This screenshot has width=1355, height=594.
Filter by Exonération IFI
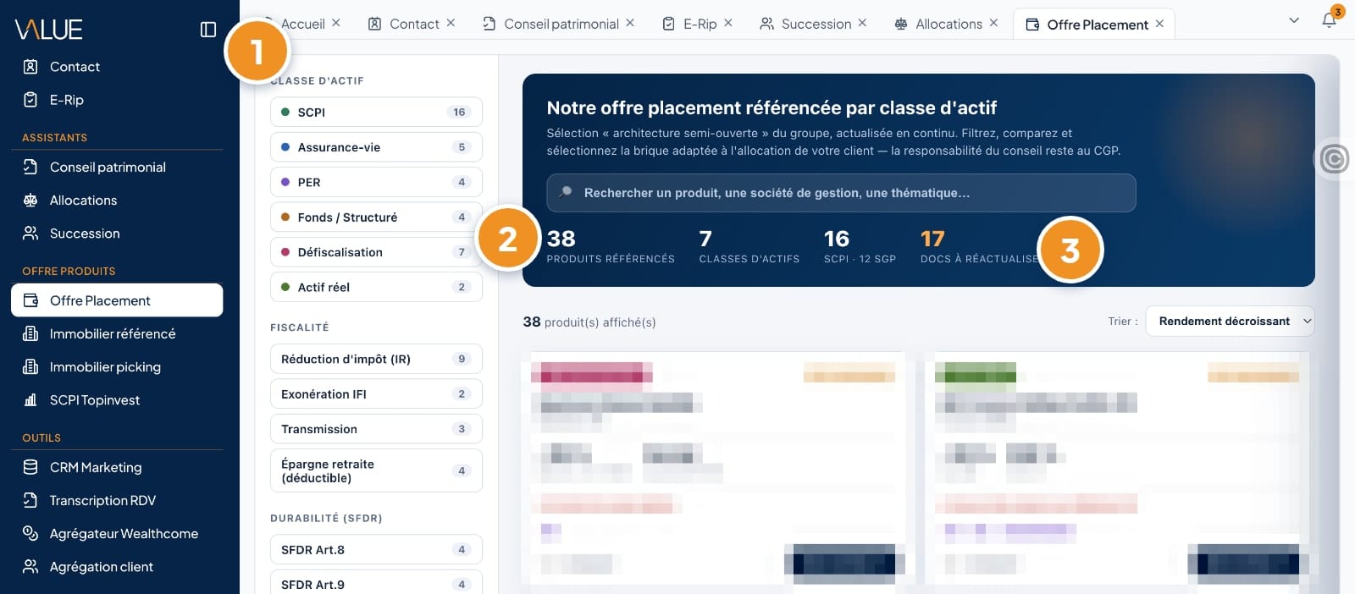tap(376, 394)
